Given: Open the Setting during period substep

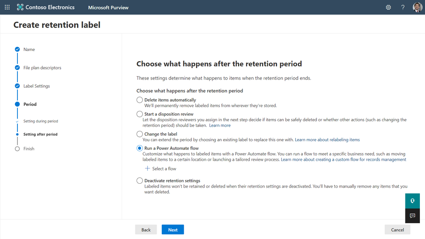Looking at the screenshot, I should (40, 121).
